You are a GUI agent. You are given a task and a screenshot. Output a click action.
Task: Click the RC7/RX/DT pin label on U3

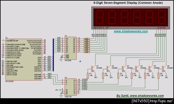tap(37, 54)
